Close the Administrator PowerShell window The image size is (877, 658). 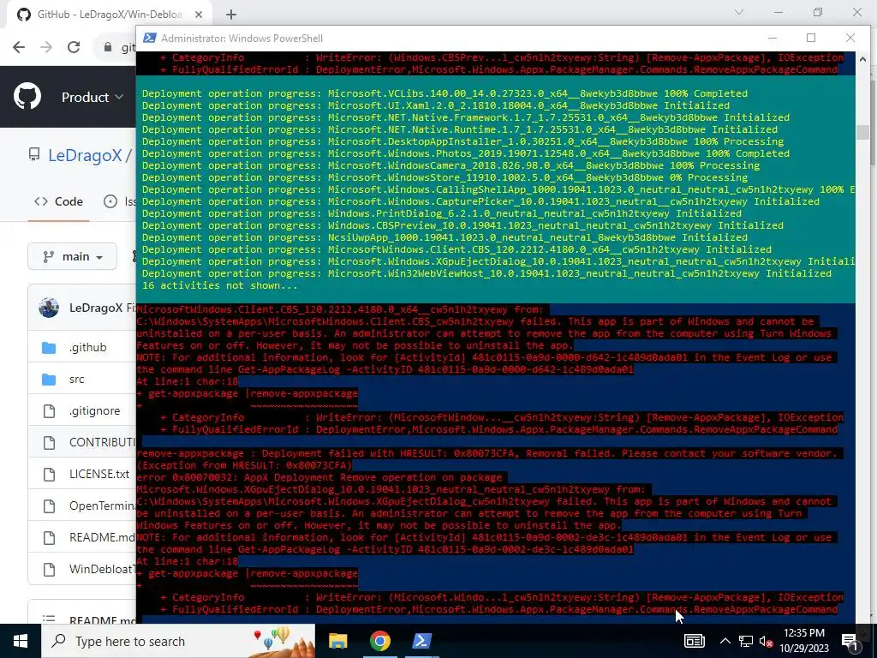point(850,38)
